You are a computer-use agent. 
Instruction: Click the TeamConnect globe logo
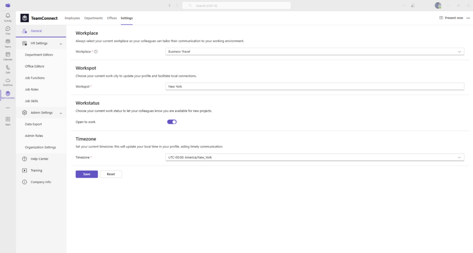pos(24,18)
